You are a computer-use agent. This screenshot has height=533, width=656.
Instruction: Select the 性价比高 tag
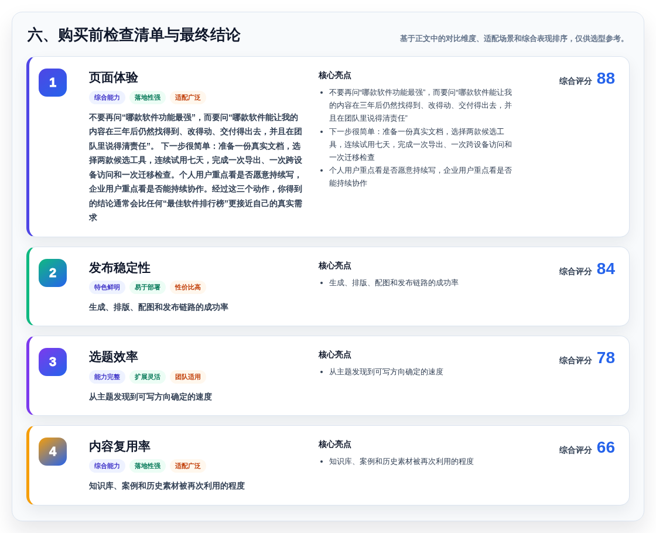188,288
